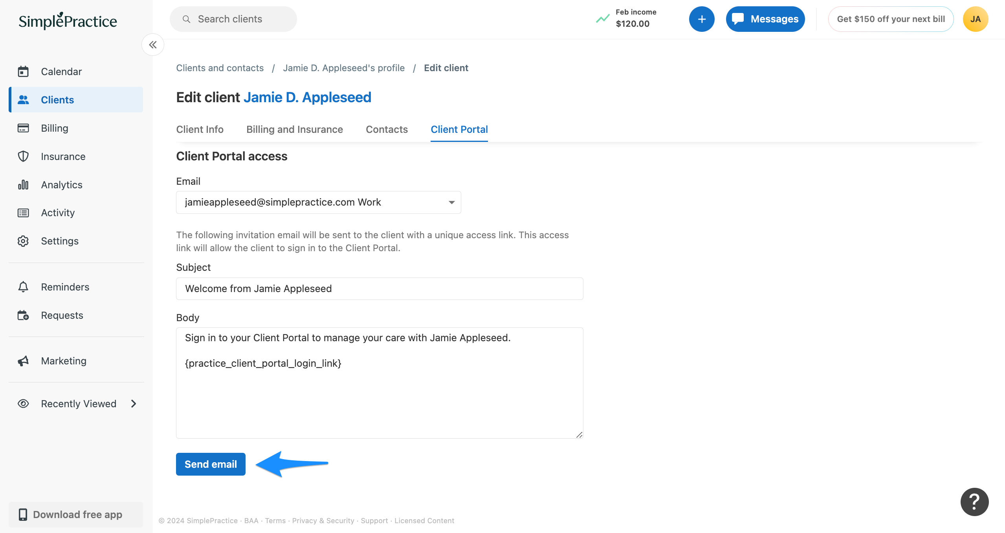Click Download free app button

tap(76, 515)
